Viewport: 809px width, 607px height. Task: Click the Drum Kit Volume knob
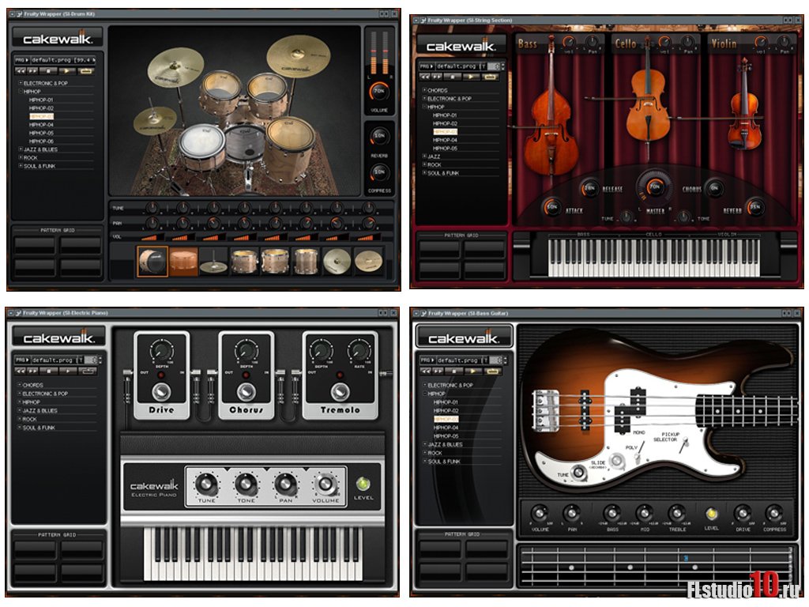point(379,91)
